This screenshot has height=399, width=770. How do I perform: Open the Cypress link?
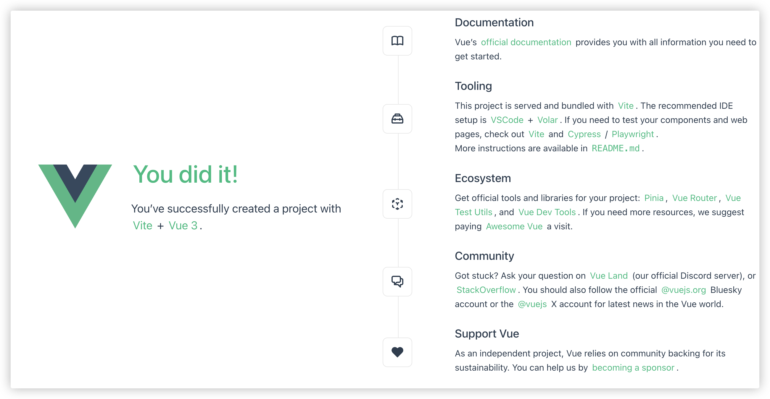584,134
